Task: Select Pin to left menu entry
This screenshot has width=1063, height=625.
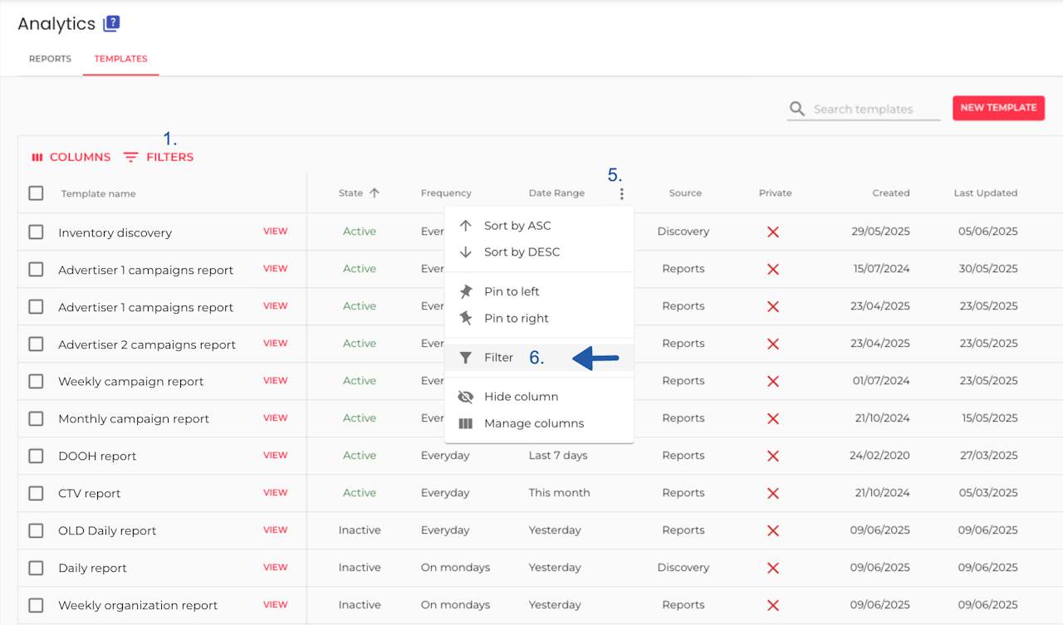Action: point(511,291)
